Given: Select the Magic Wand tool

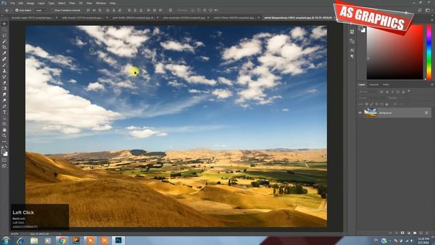Looking at the screenshot, I should [4, 42].
